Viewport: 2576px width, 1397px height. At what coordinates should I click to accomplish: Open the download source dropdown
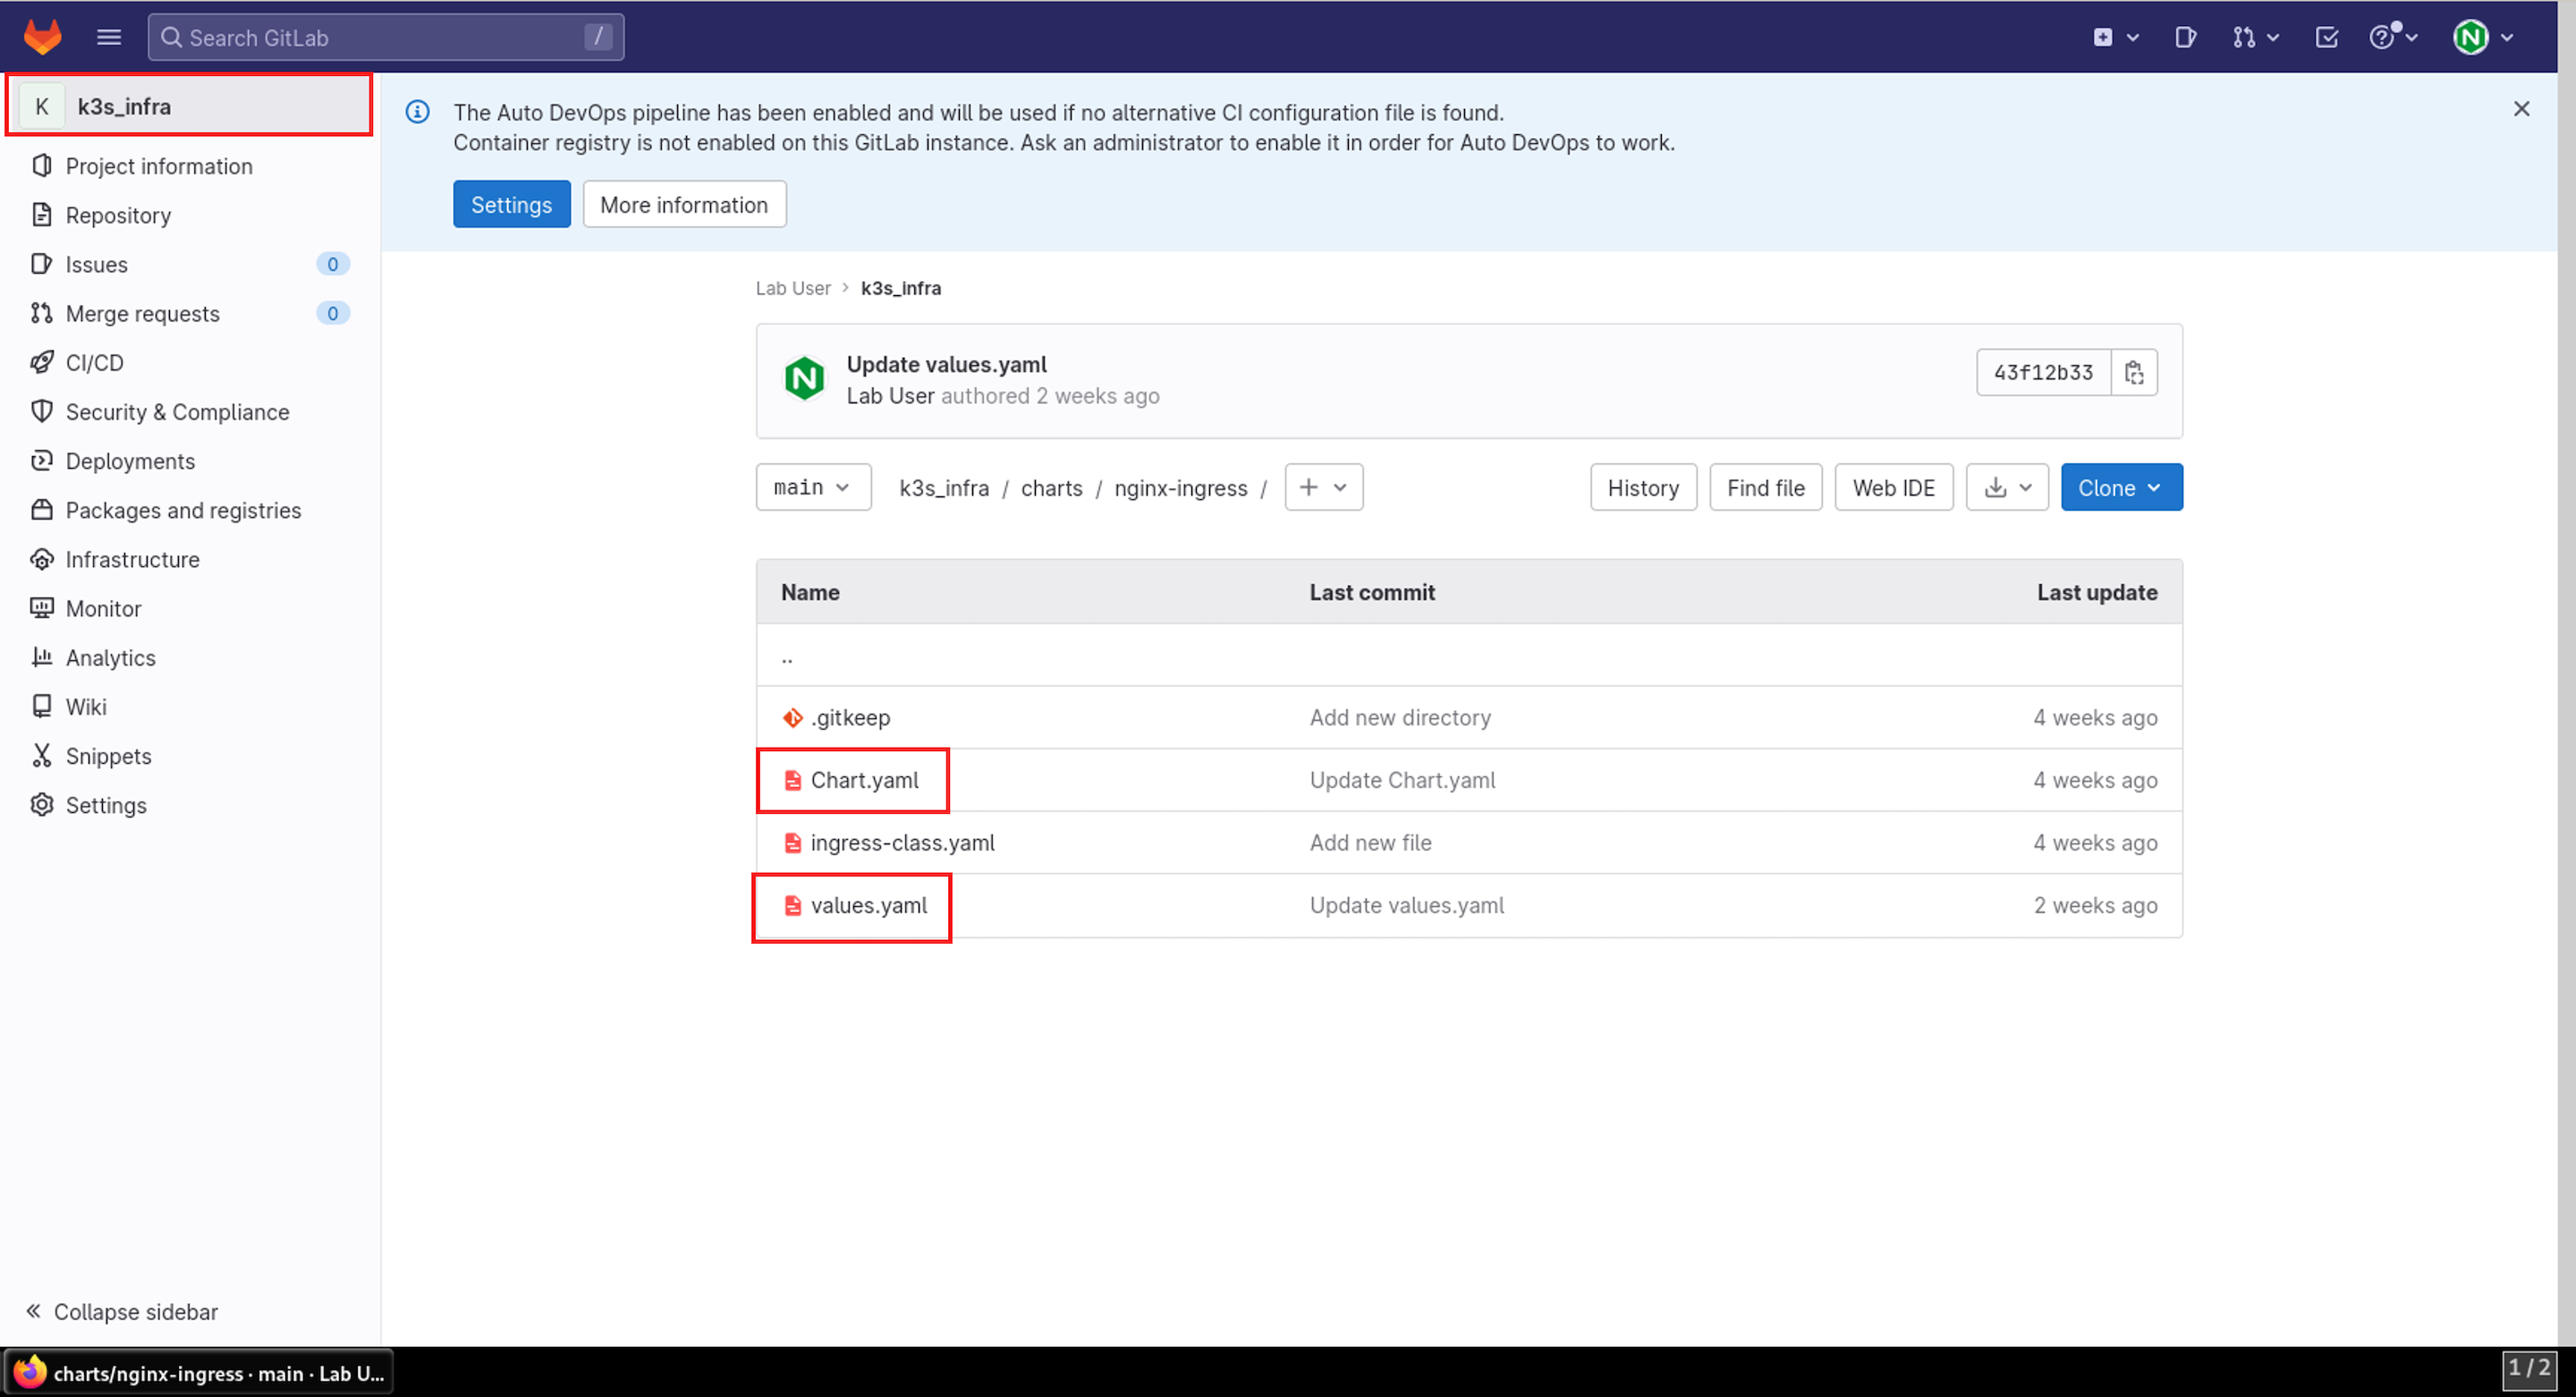(x=2007, y=487)
